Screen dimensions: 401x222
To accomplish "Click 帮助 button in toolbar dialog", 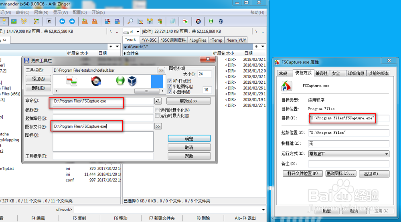I will pos(189,156).
